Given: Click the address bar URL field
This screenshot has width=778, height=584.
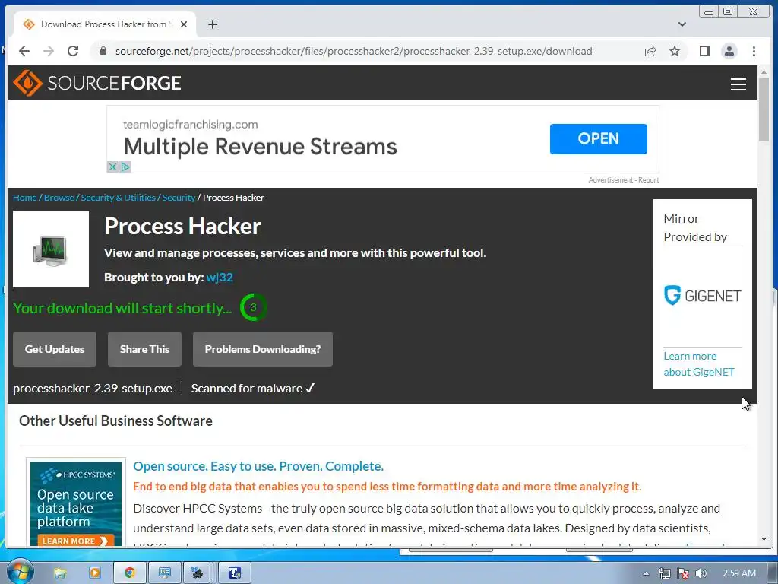Looking at the screenshot, I should coord(353,51).
